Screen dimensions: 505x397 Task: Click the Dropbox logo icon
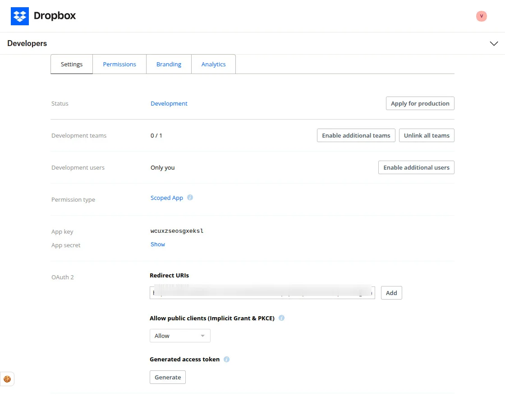[x=20, y=16]
